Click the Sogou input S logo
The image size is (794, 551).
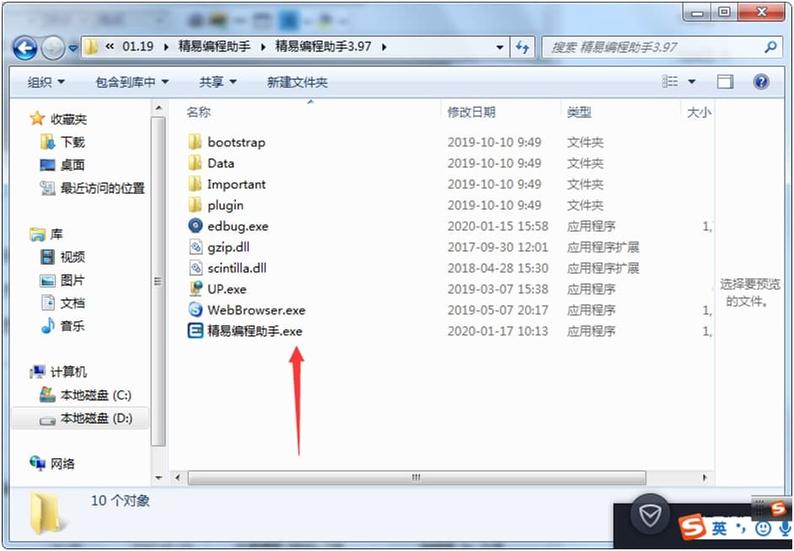(692, 527)
